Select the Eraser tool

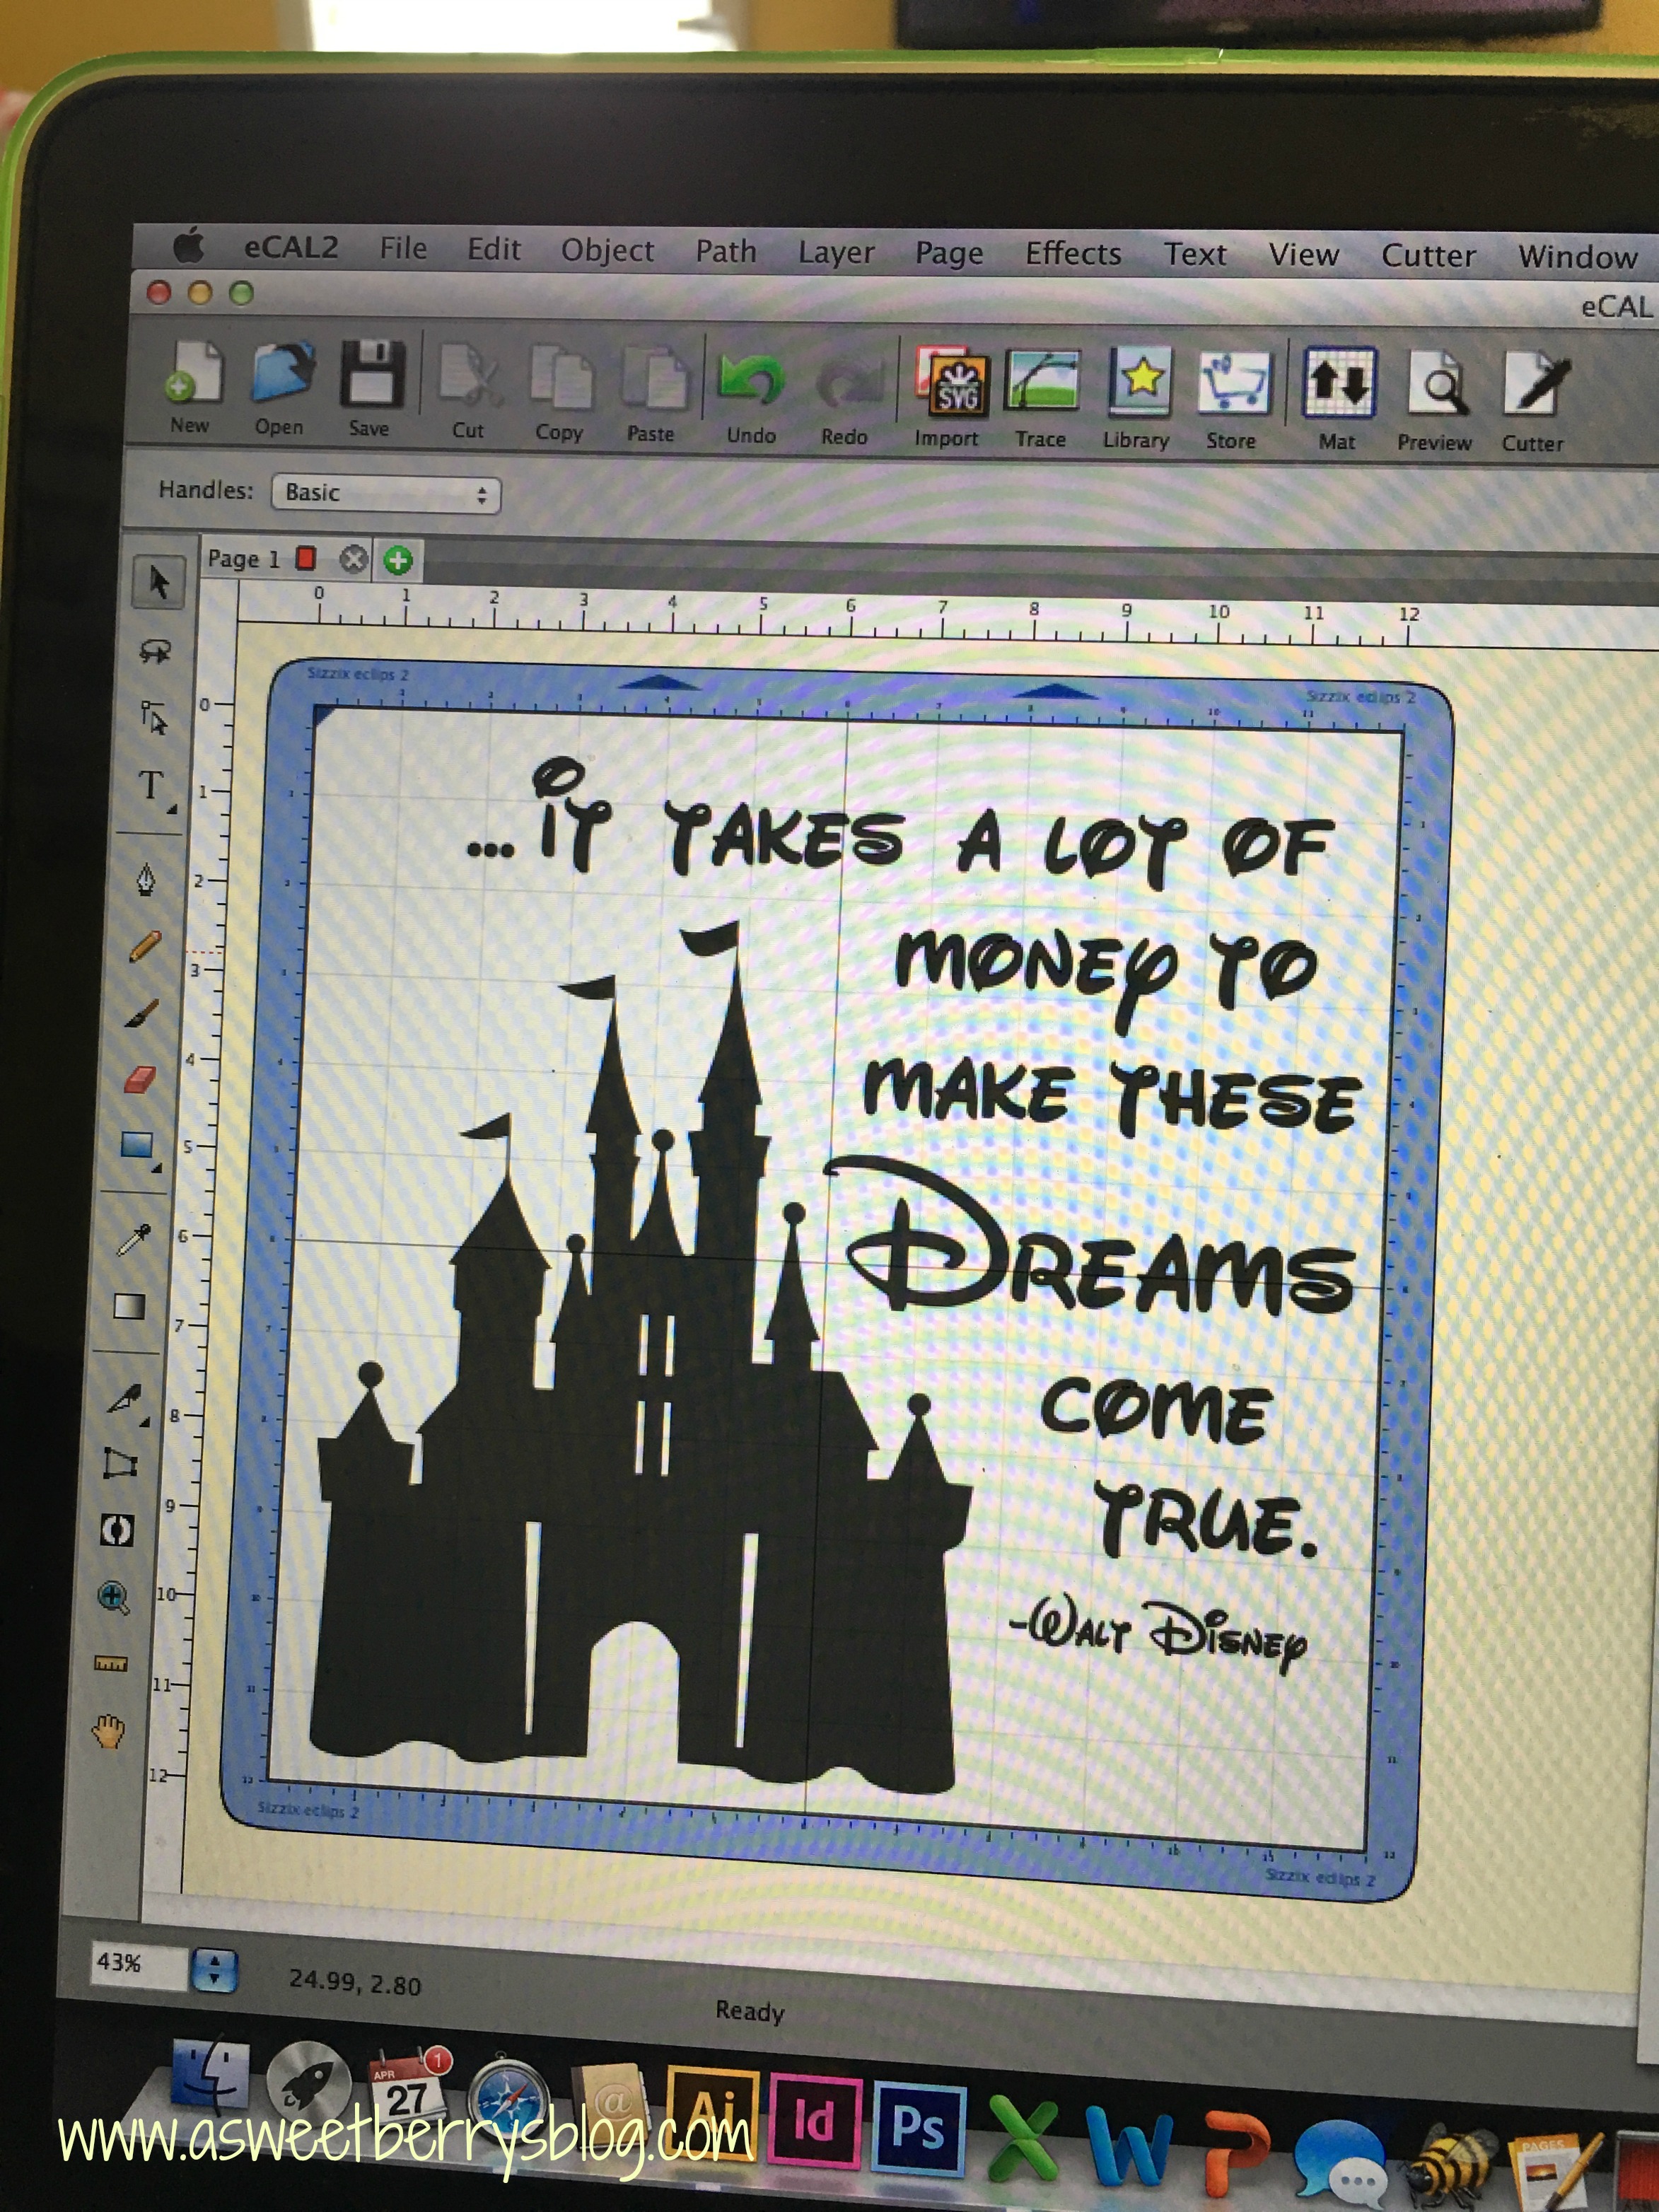tap(140, 1080)
